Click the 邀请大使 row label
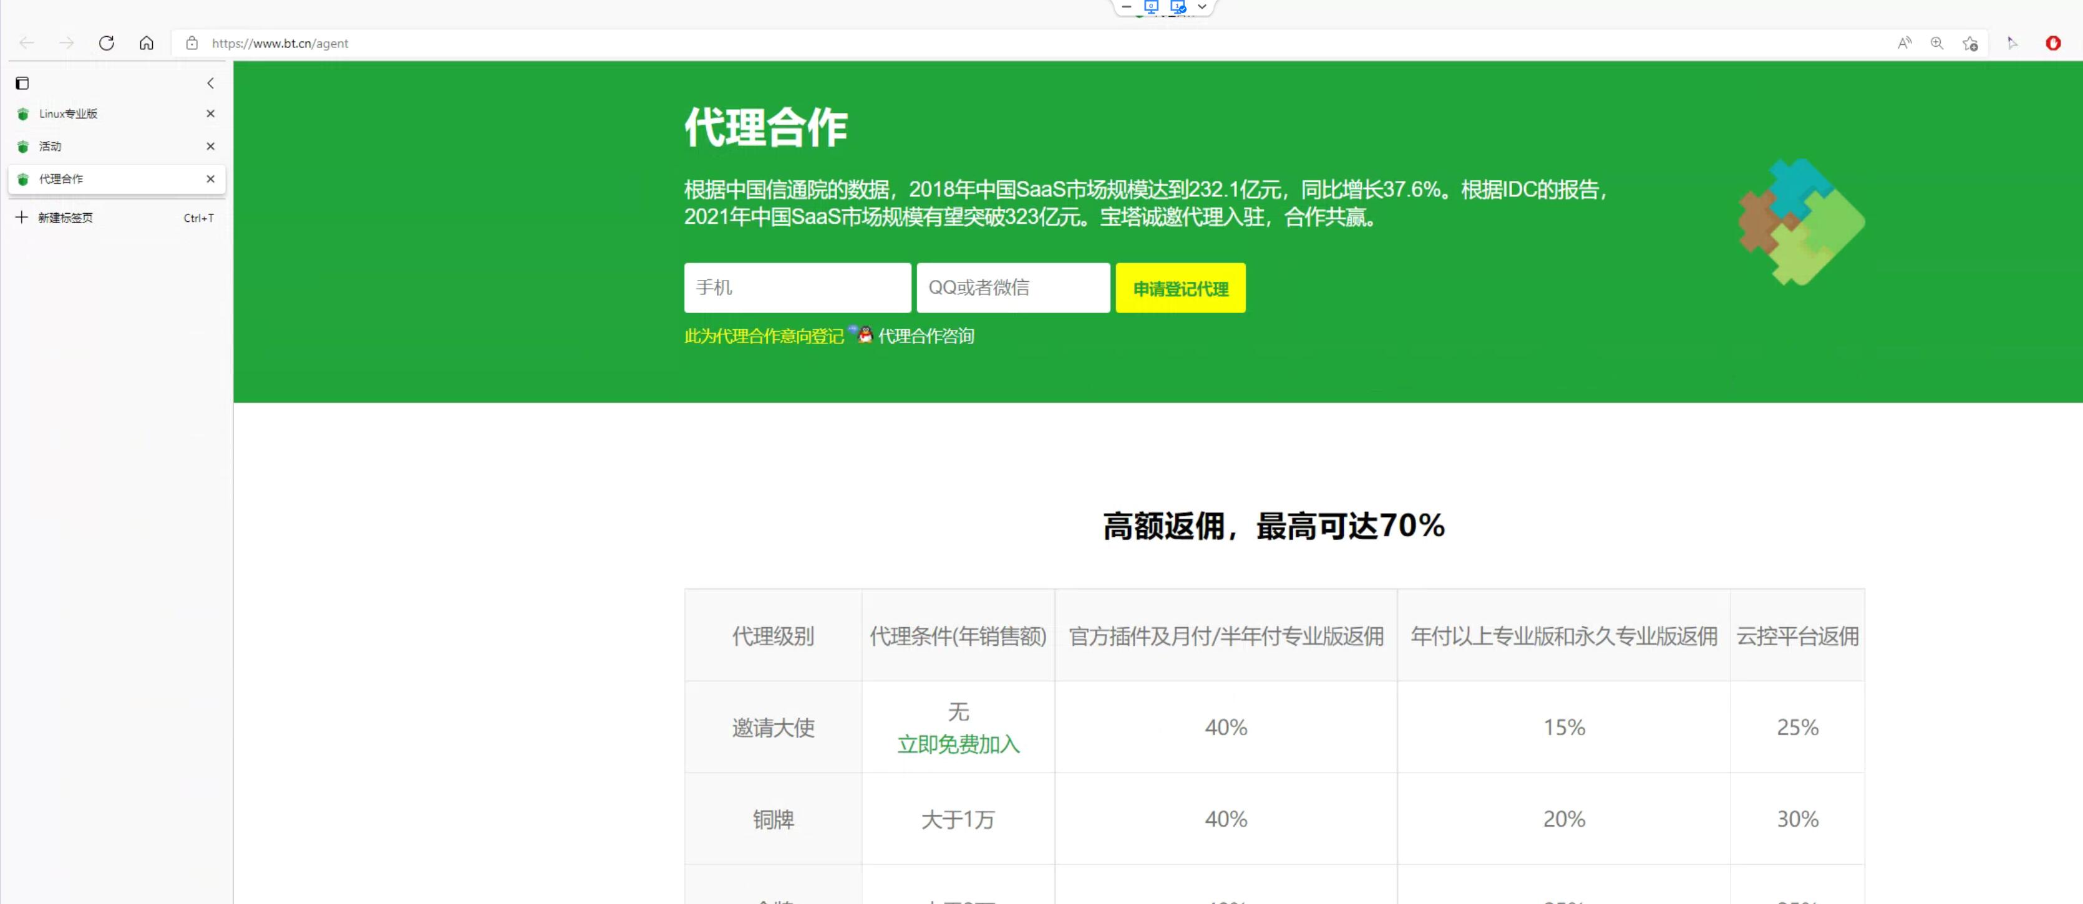 tap(773, 727)
